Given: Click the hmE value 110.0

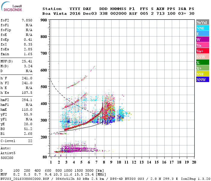Looking at the screenshot, I should click(27, 110).
